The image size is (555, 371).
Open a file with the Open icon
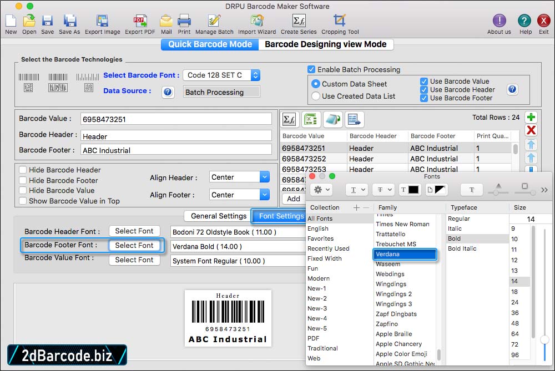[29, 21]
